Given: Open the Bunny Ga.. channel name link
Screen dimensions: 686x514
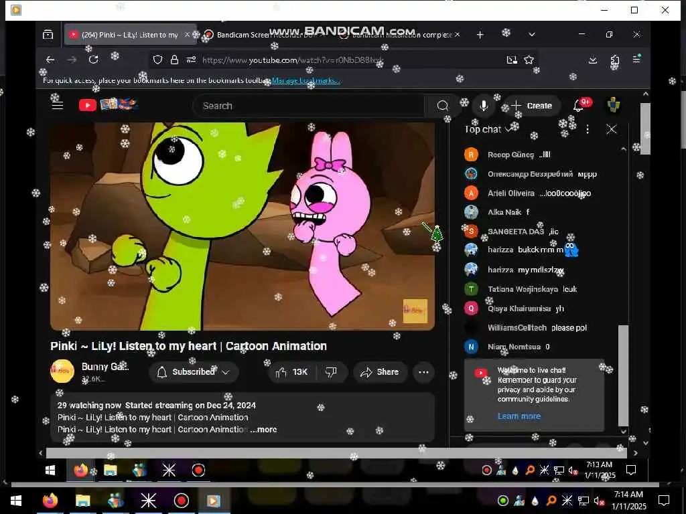Looking at the screenshot, I should tap(105, 367).
